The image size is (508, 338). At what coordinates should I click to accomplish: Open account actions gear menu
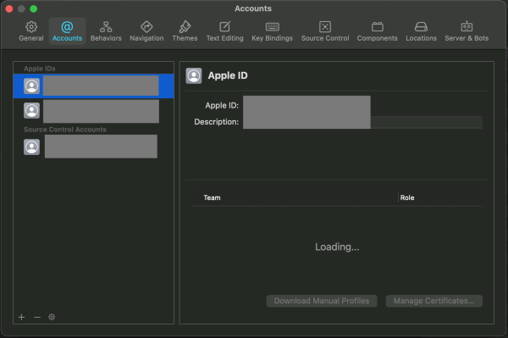52,317
